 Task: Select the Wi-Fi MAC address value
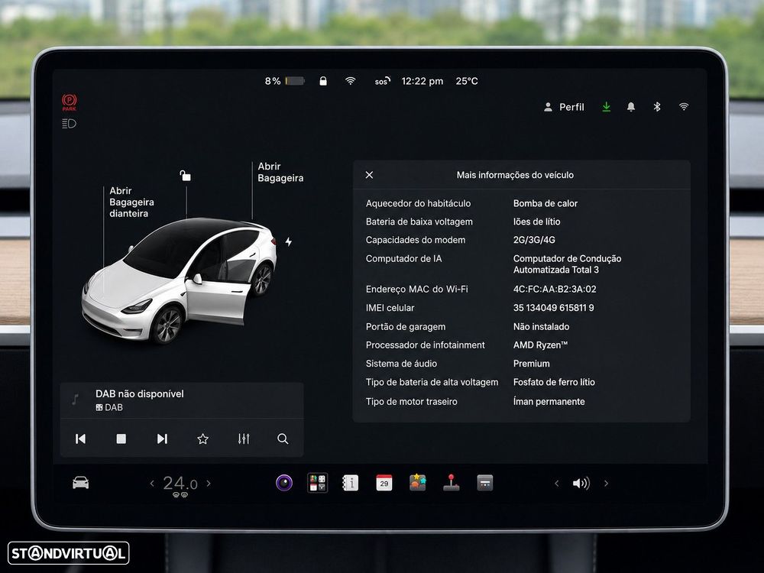(555, 289)
